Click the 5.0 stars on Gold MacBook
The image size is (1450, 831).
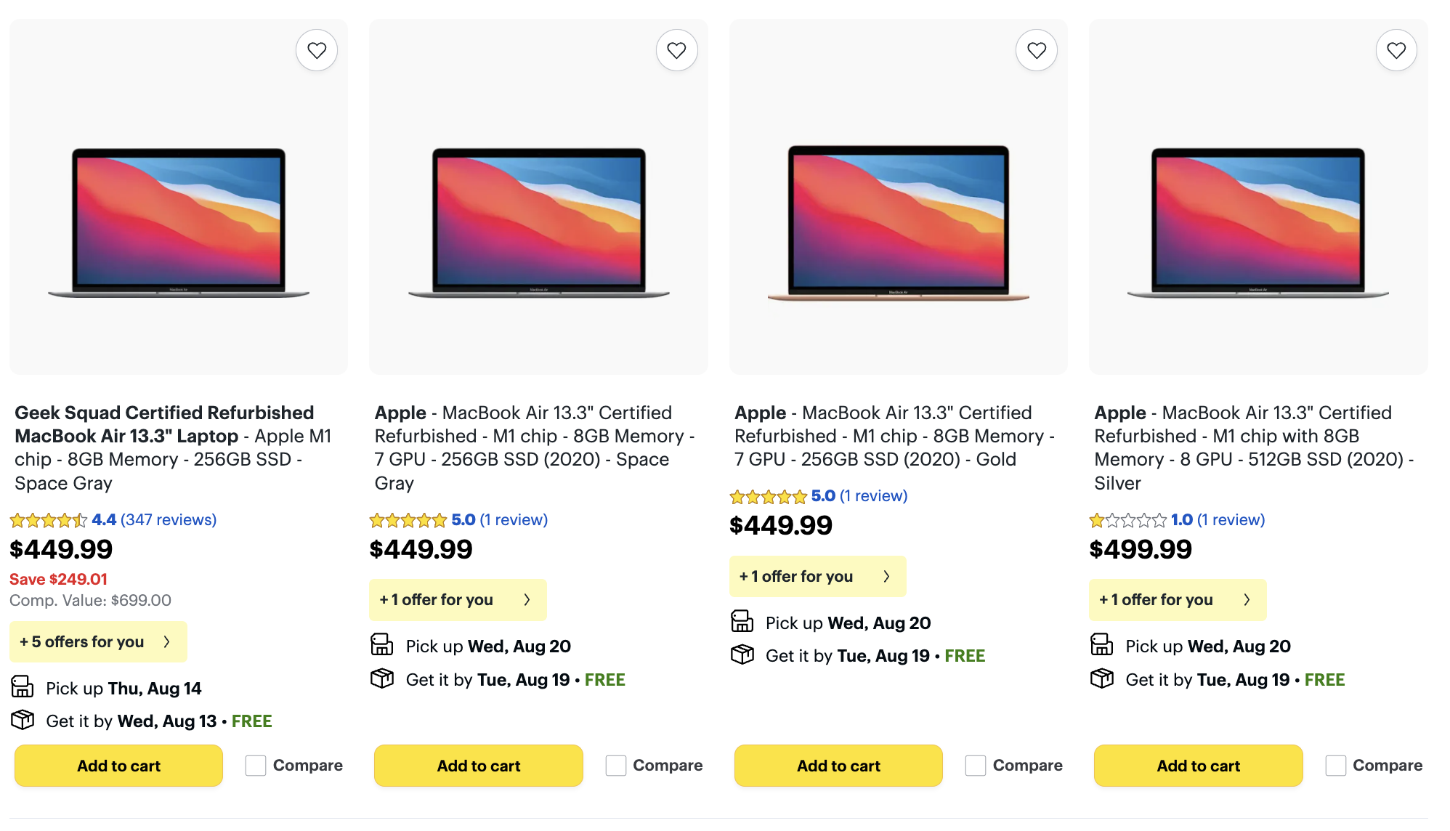(x=769, y=497)
